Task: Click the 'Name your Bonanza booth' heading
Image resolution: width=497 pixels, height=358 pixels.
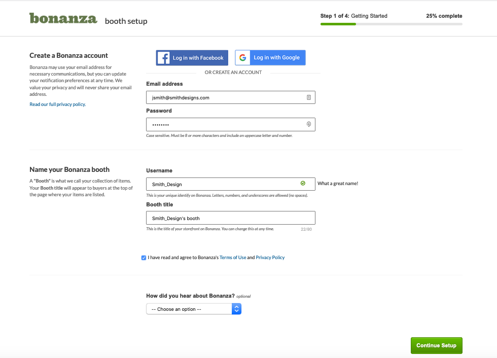Action: (69, 169)
